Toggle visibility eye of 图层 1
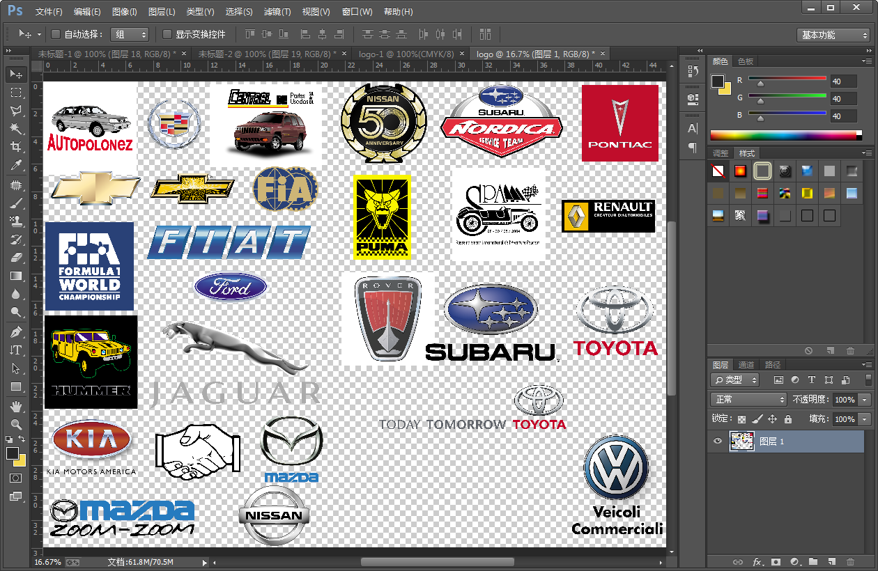This screenshot has width=878, height=571. (717, 441)
